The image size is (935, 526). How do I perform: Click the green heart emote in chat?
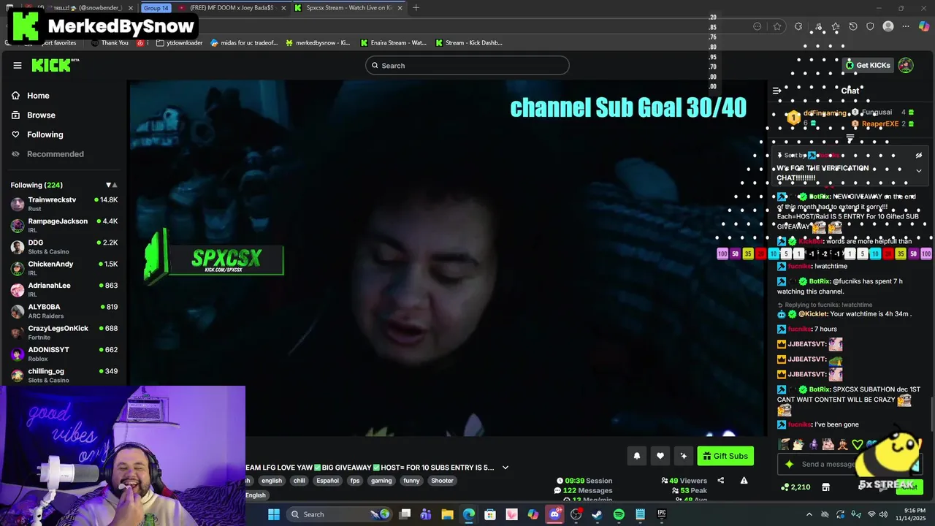858,444
